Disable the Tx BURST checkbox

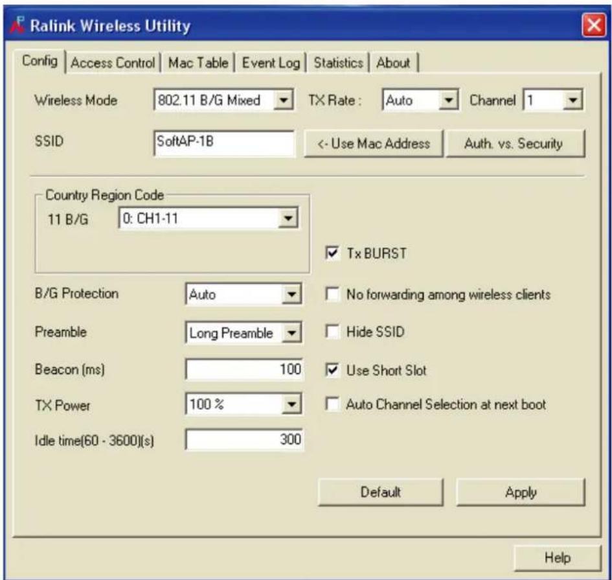coord(332,253)
